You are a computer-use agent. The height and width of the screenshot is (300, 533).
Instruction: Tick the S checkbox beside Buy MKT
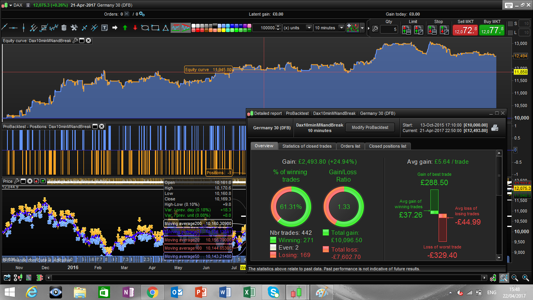(x=510, y=24)
